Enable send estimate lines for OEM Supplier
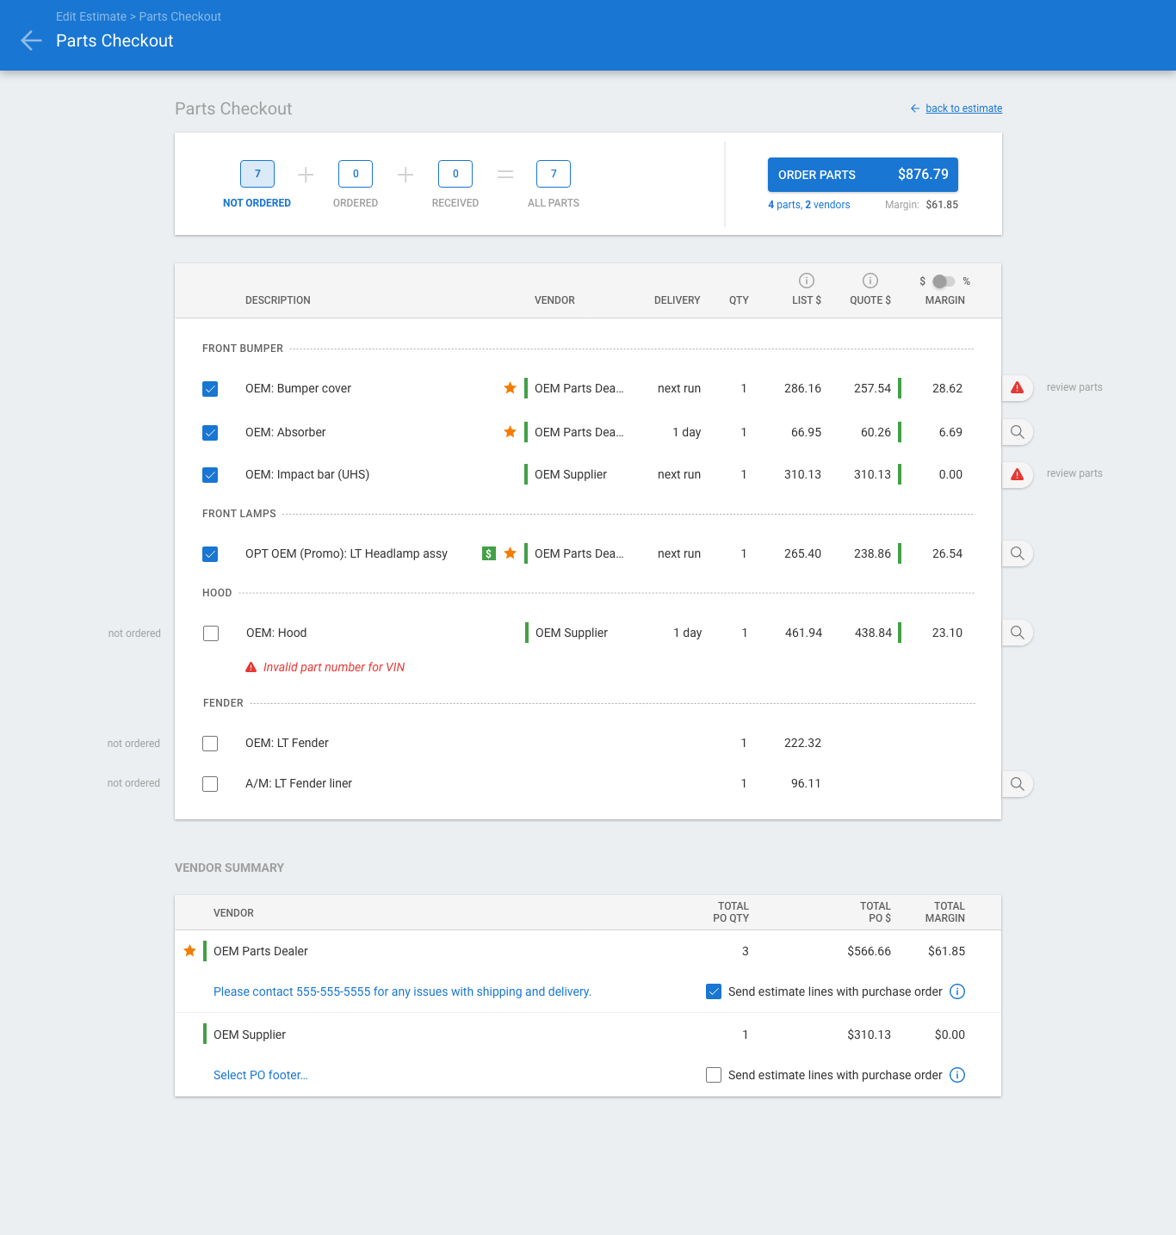Image resolution: width=1176 pixels, height=1235 pixels. (x=714, y=1075)
